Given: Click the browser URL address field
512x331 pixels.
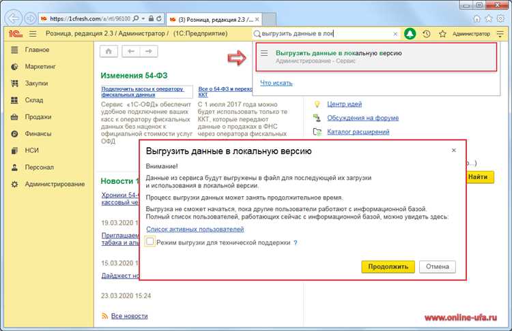Looking at the screenshot, I should (x=89, y=18).
